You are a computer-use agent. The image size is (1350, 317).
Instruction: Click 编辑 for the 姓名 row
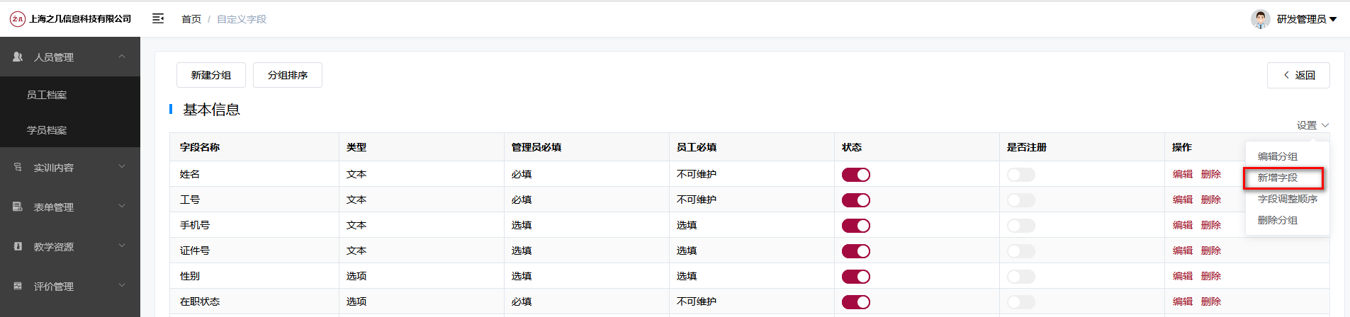[x=1183, y=174]
